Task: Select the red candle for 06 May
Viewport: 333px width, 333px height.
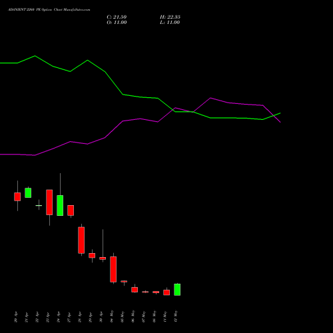Action: pos(135,290)
